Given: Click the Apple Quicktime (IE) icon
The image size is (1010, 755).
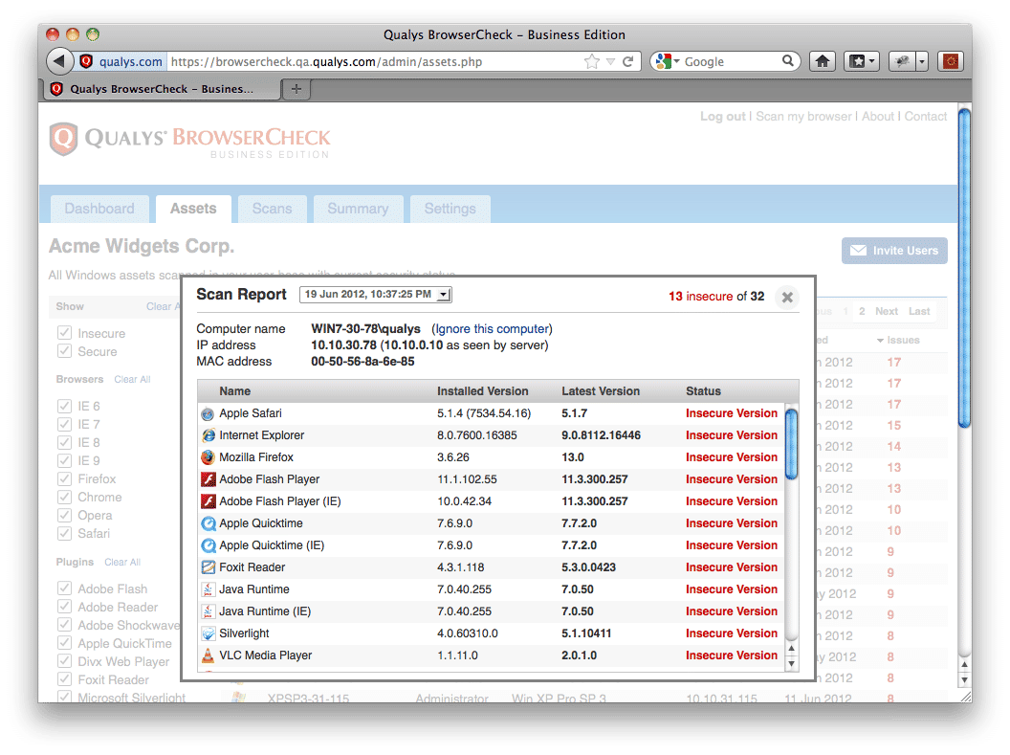Looking at the screenshot, I should 208,545.
